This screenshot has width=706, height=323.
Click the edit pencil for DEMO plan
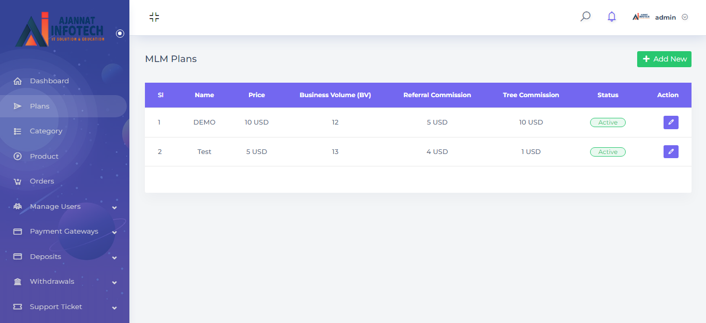pyautogui.click(x=671, y=122)
